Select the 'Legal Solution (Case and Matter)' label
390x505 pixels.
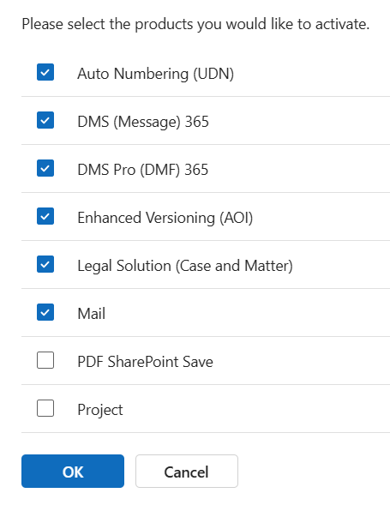(x=185, y=266)
